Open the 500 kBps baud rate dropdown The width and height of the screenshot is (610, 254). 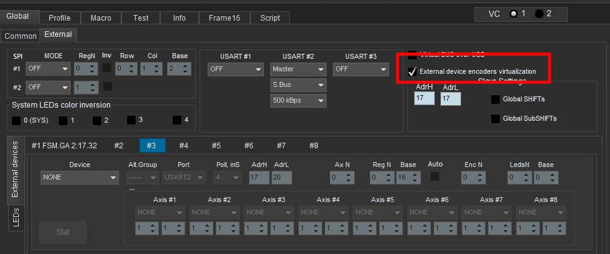pos(298,100)
